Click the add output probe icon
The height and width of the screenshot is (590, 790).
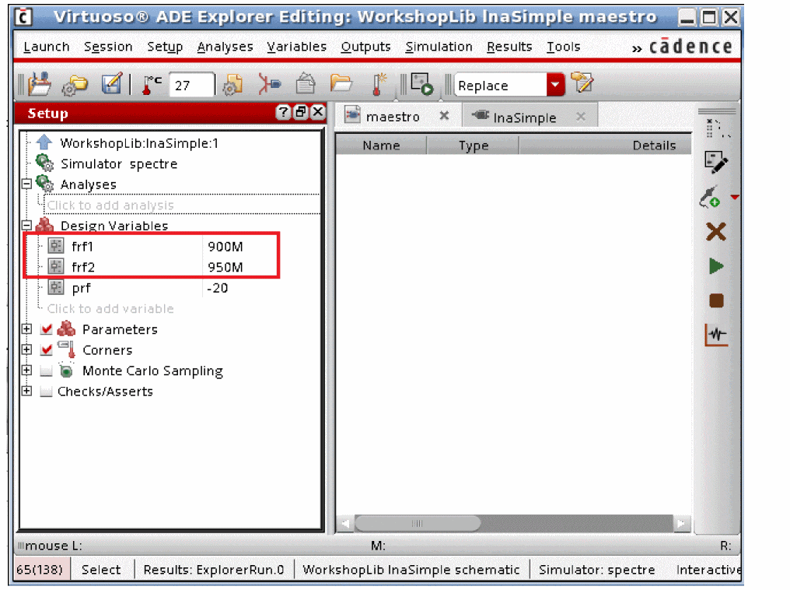click(x=711, y=197)
